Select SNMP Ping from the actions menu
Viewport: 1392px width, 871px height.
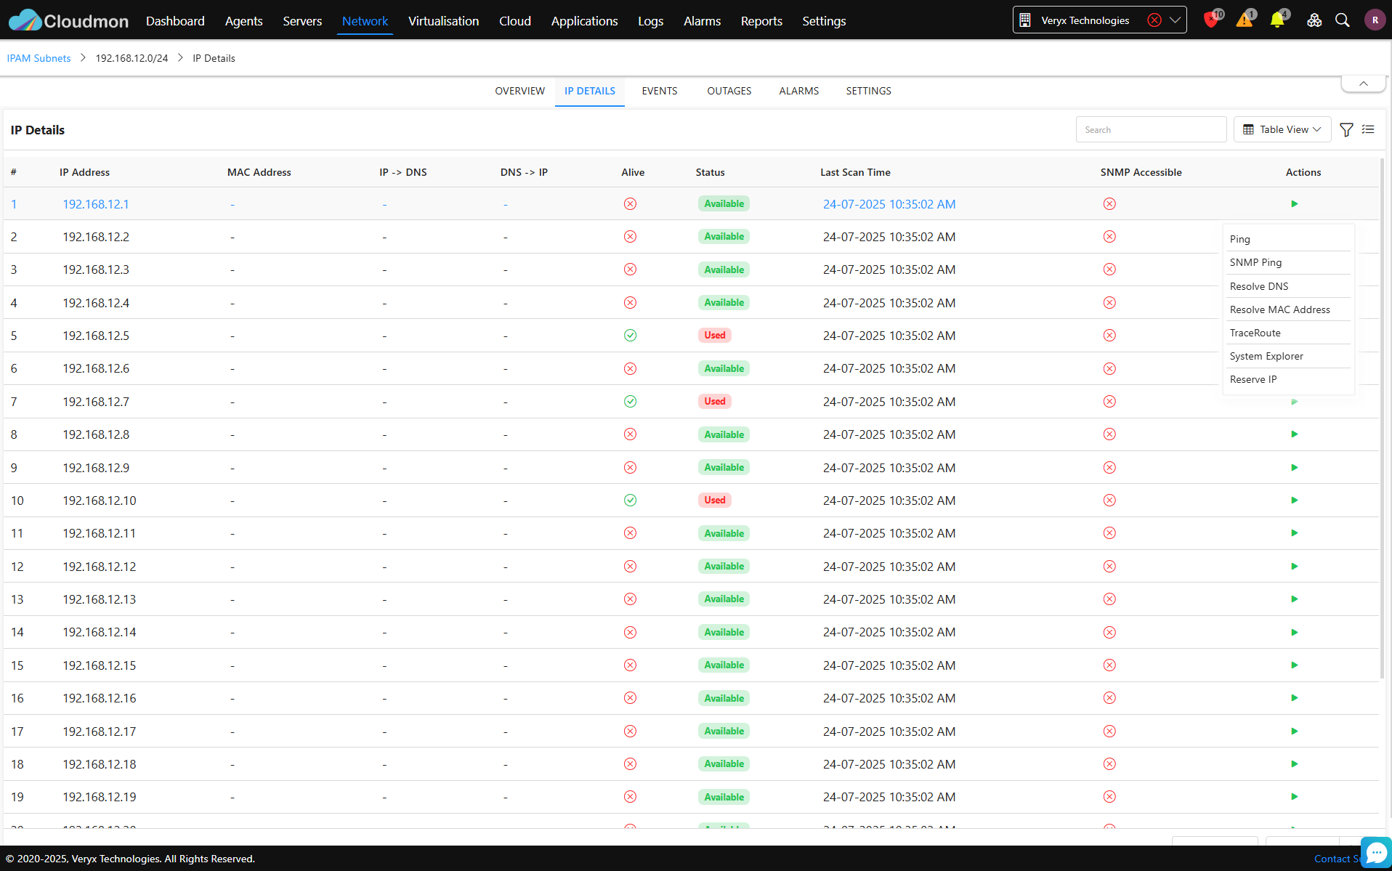click(1255, 262)
